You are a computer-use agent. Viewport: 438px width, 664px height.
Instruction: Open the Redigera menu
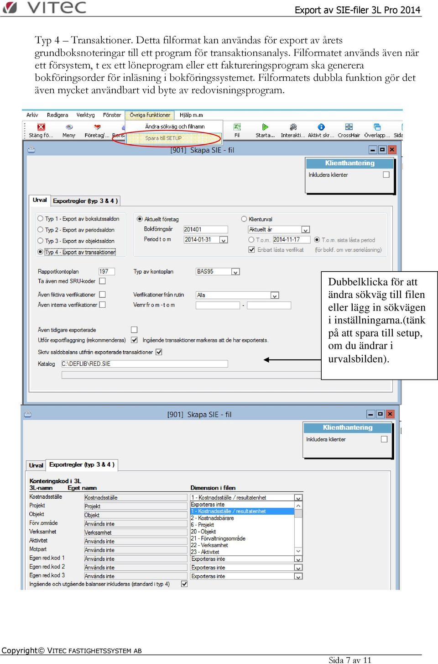pos(57,115)
